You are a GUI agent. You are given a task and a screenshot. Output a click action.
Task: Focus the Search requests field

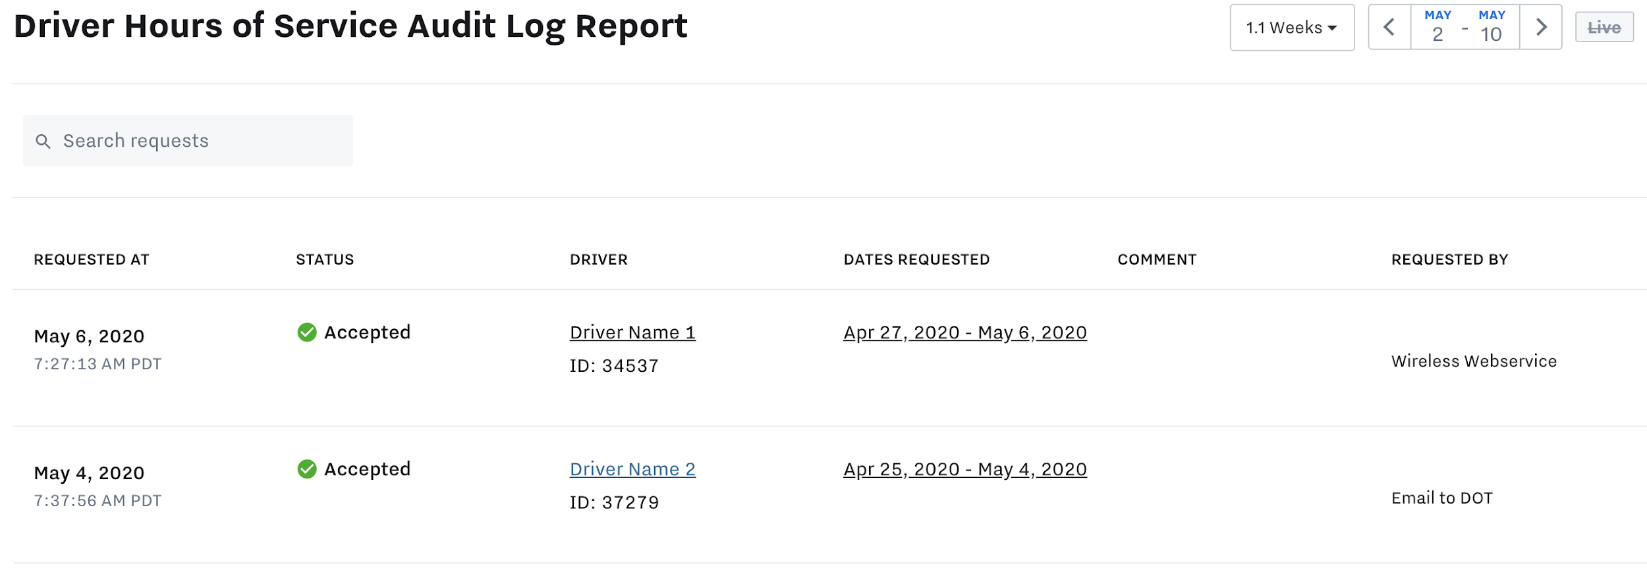pyautogui.click(x=198, y=141)
